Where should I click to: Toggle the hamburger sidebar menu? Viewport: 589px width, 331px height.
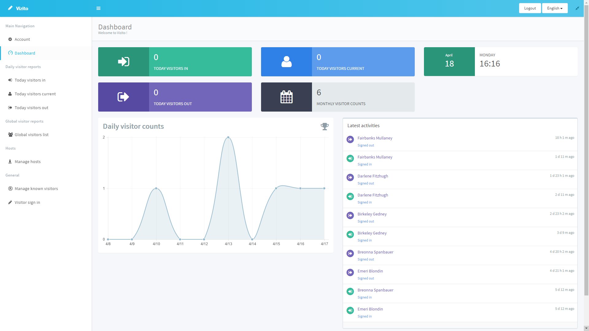98,8
